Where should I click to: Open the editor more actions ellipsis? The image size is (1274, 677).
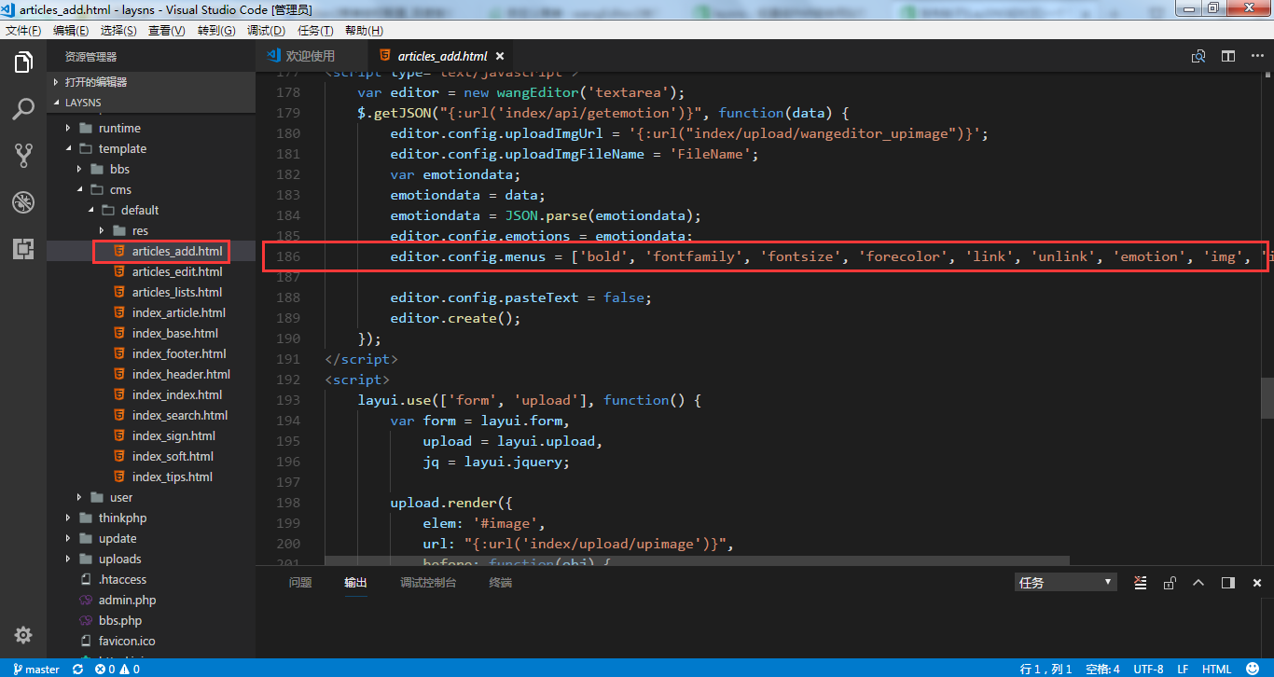tap(1257, 57)
